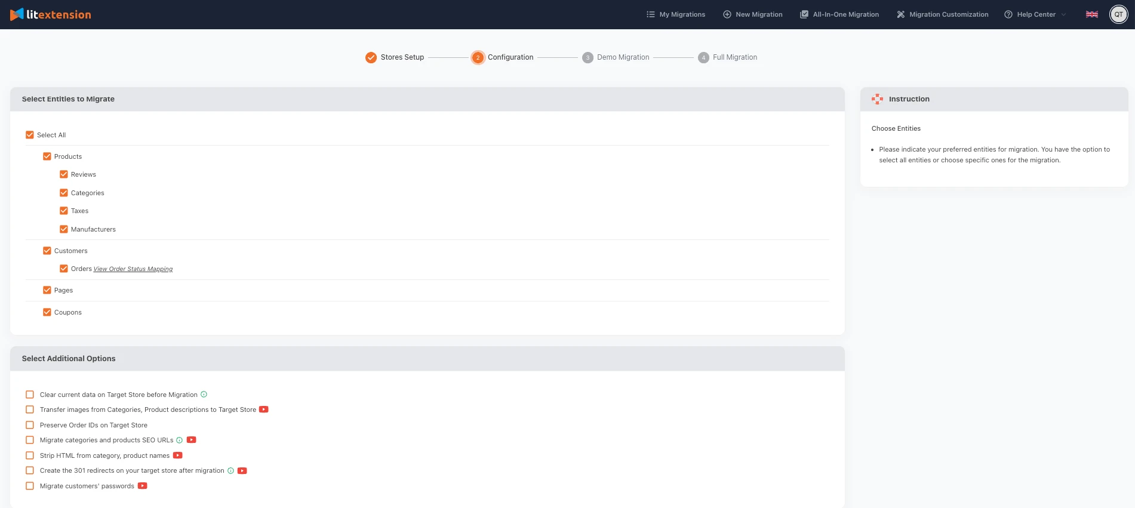Click the Select Entities to Migrate header
This screenshot has width=1135, height=508.
coord(68,99)
